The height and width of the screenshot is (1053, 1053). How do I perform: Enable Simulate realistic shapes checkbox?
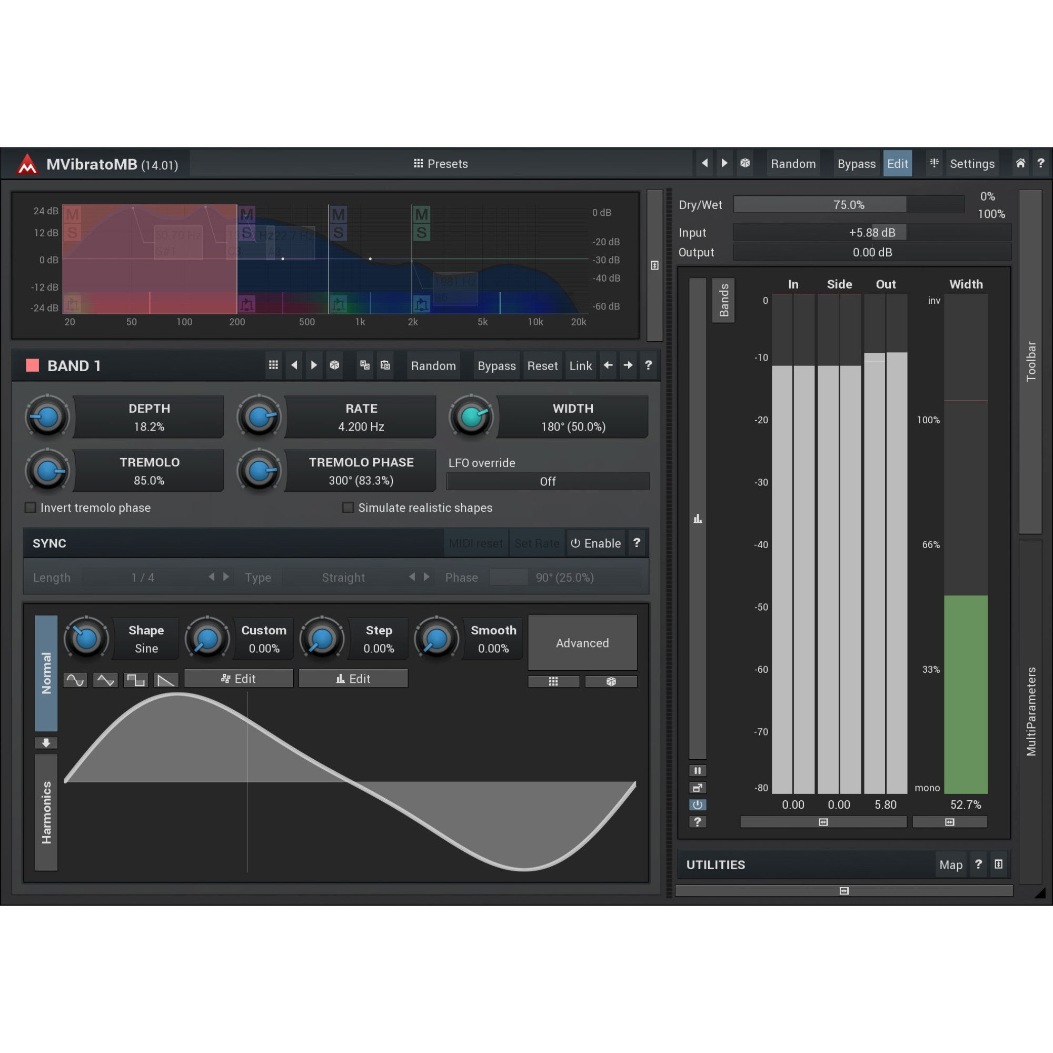pyautogui.click(x=347, y=508)
